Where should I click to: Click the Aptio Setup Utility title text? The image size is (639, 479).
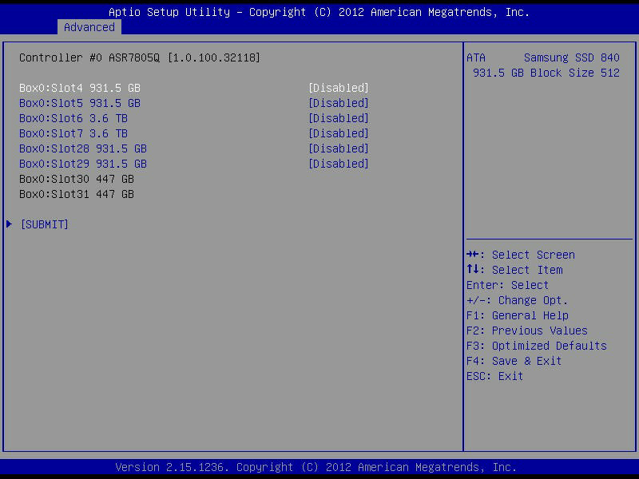pos(319,12)
